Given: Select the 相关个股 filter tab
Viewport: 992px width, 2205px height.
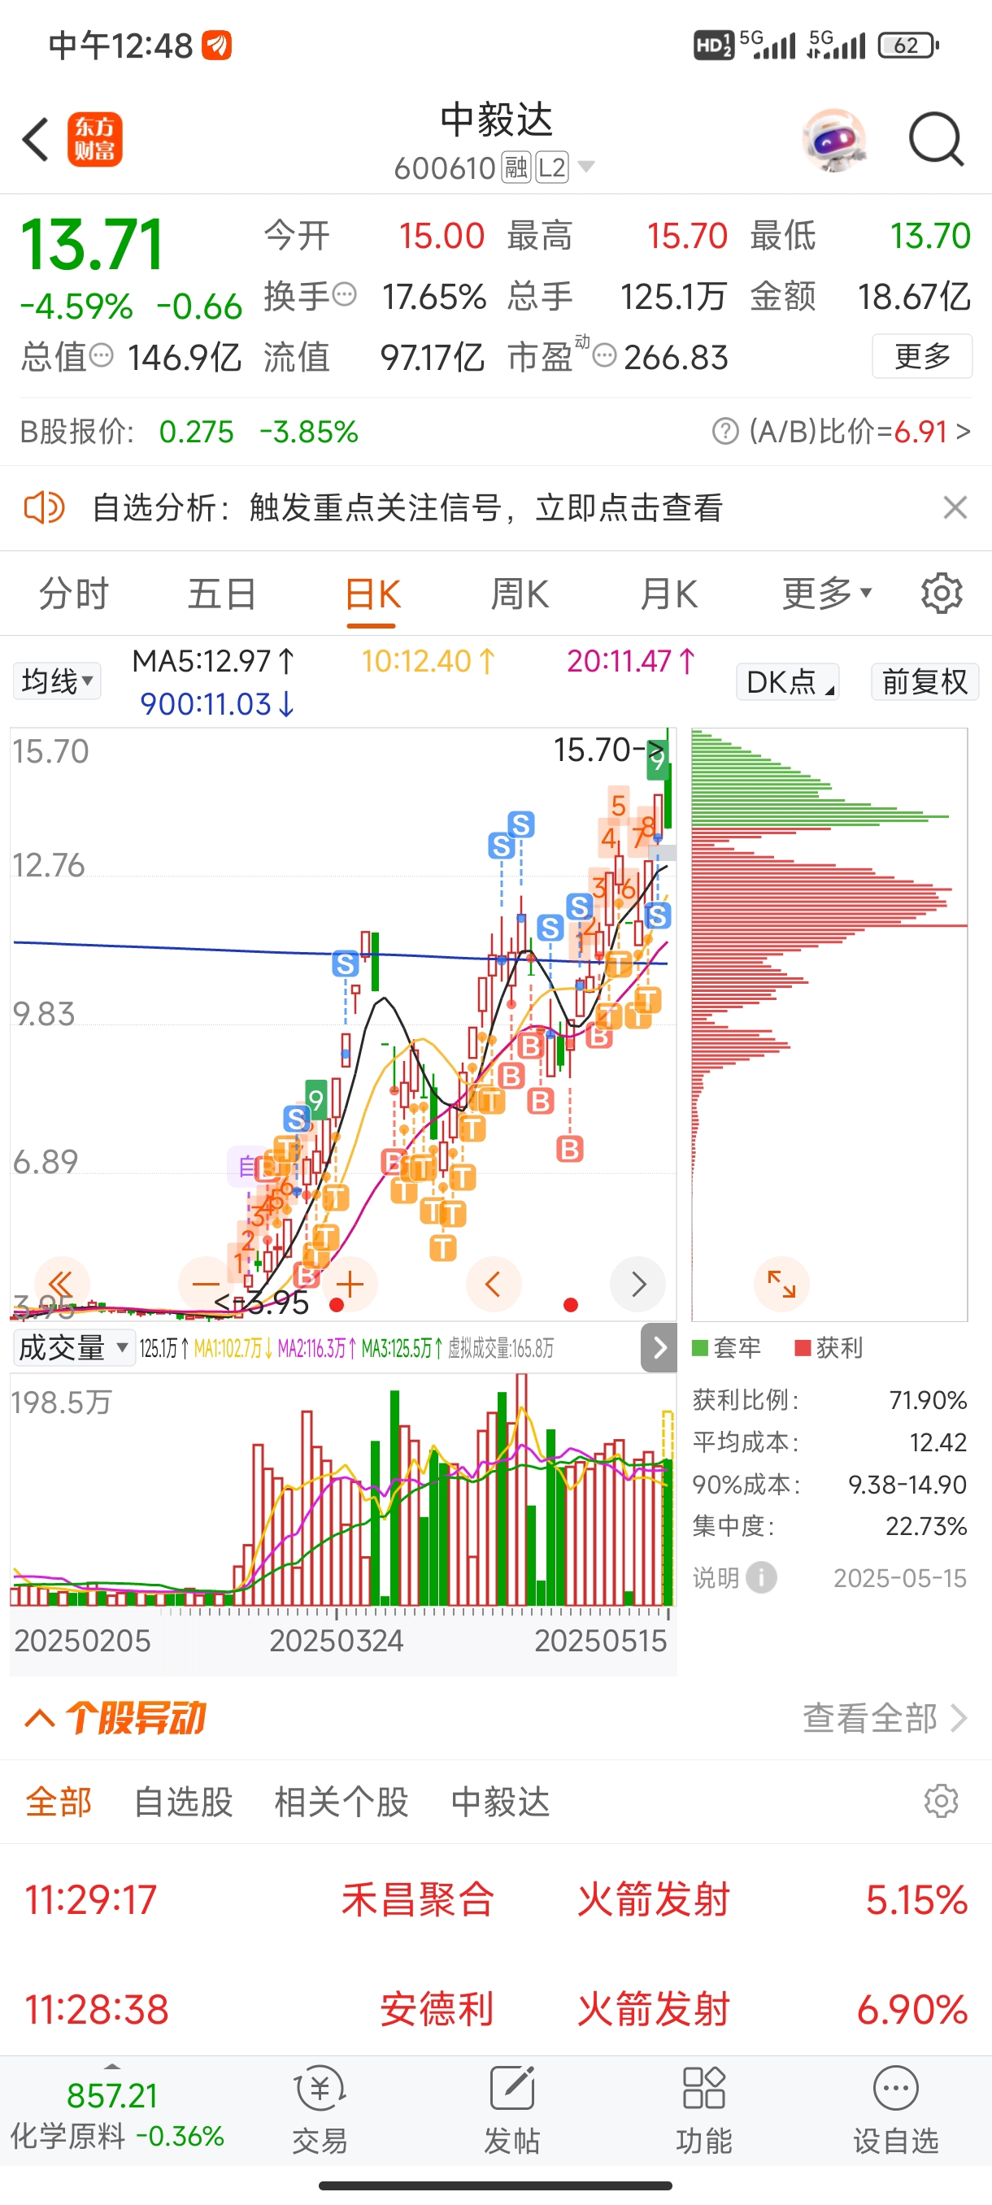Looking at the screenshot, I should click(x=341, y=1802).
